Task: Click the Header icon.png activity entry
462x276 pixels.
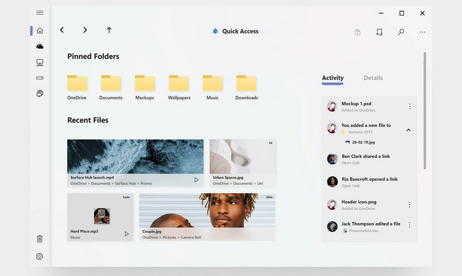Action: point(369,205)
